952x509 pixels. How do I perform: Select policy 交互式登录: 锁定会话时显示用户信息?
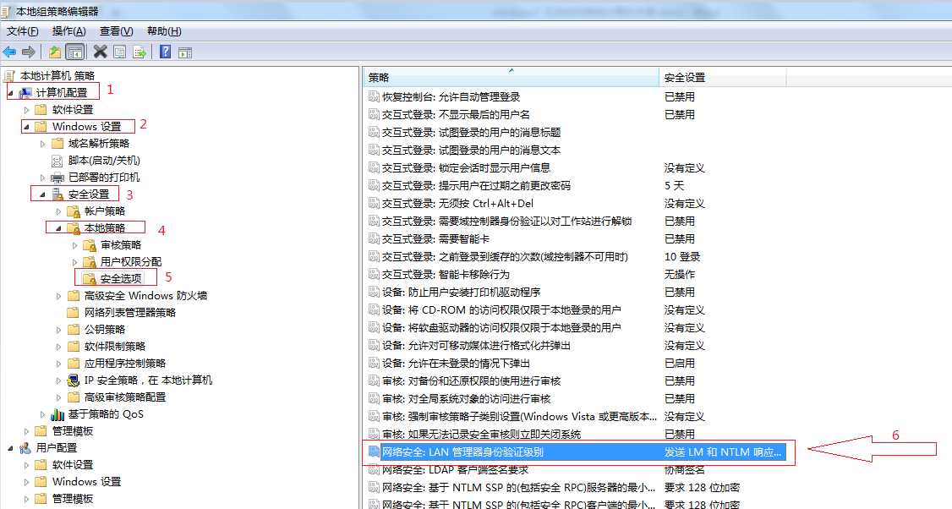point(466,167)
